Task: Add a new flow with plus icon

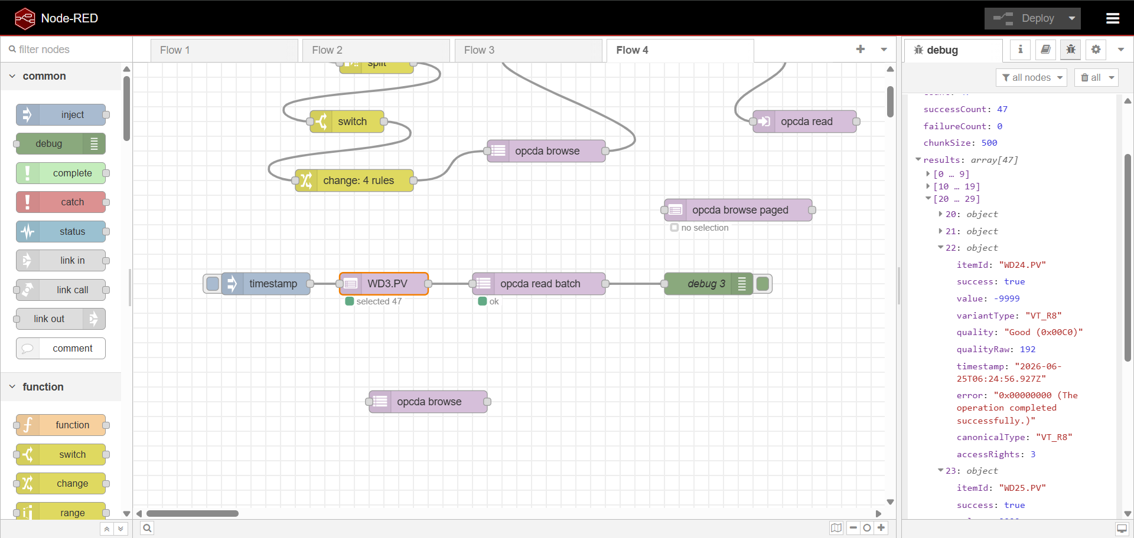Action: coord(861,50)
